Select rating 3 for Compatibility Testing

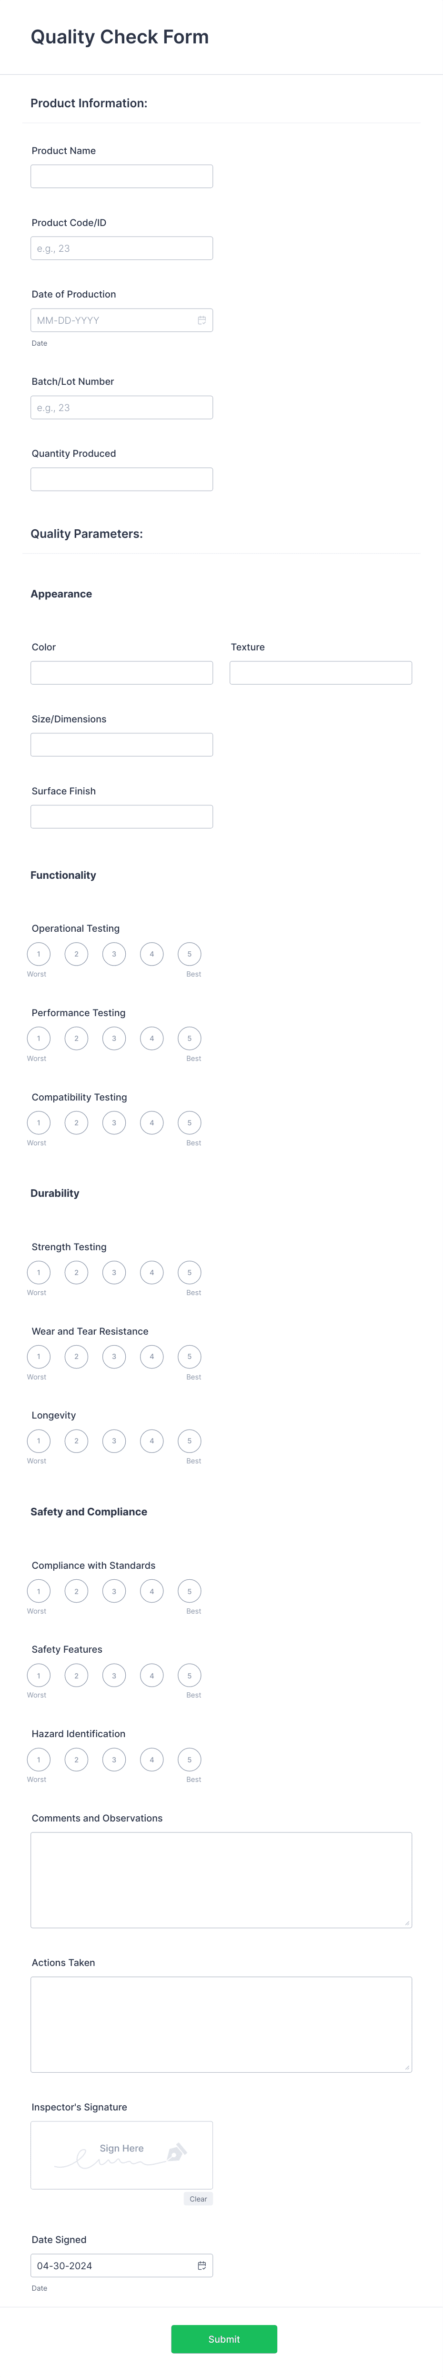click(113, 1123)
